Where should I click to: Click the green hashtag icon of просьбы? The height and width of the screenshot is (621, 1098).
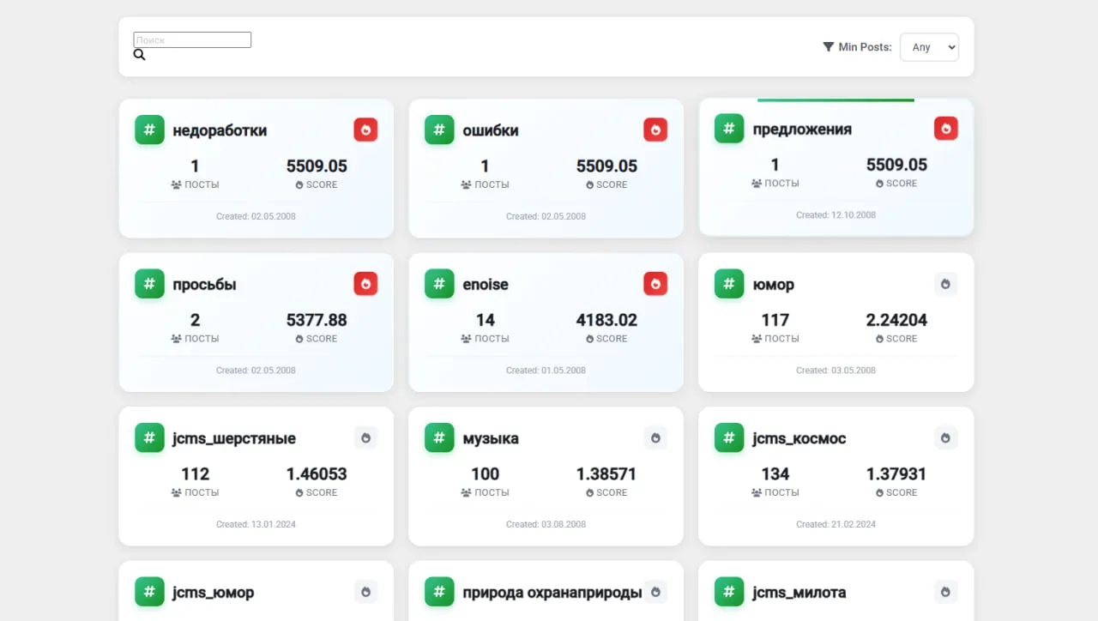149,284
